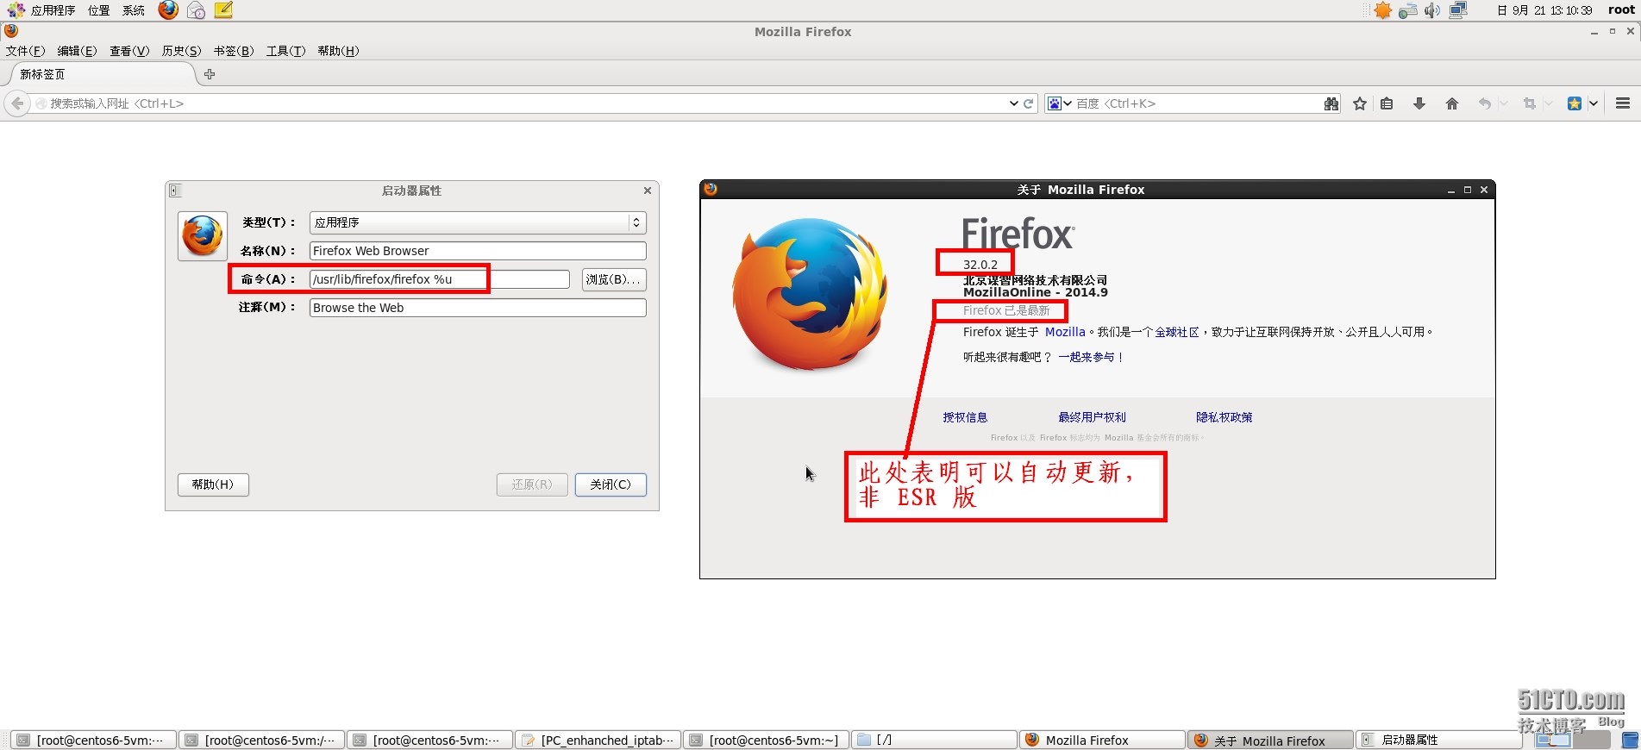Open the mail client panel launcher

[x=197, y=10]
